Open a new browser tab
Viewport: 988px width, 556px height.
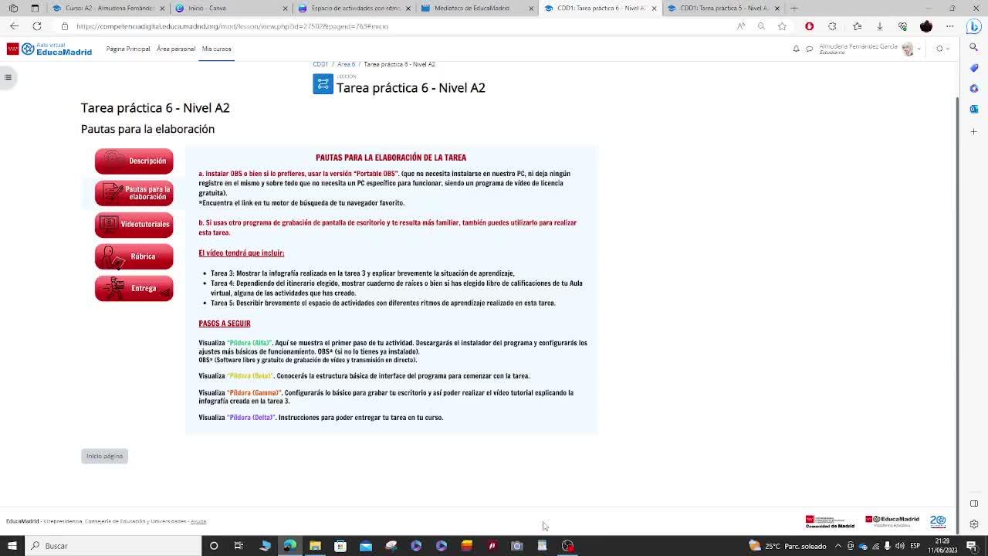point(794,8)
